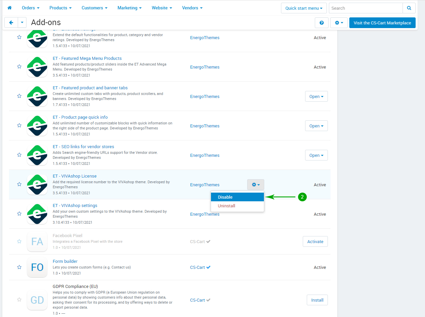Click the Active status on Featured Mega Menu row
This screenshot has height=317, width=425.
(x=320, y=67)
